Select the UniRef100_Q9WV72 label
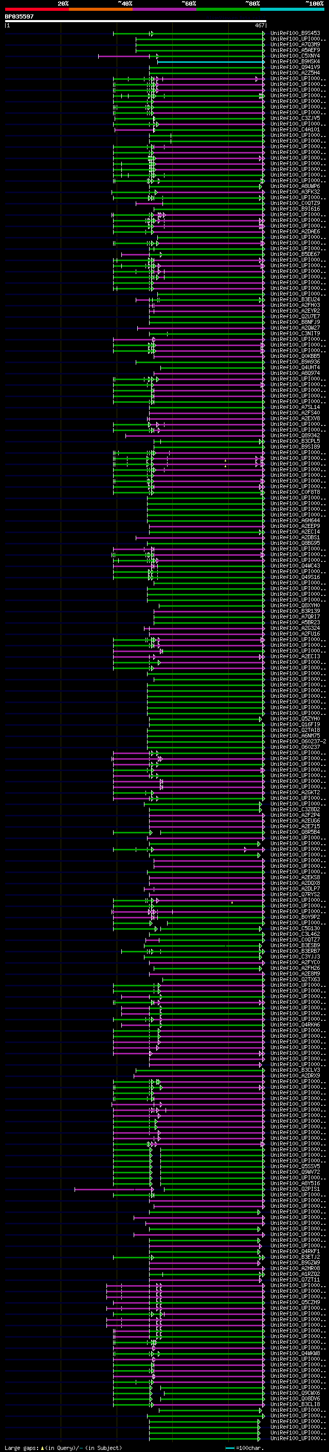329x1452 pixels. [x=295, y=1172]
